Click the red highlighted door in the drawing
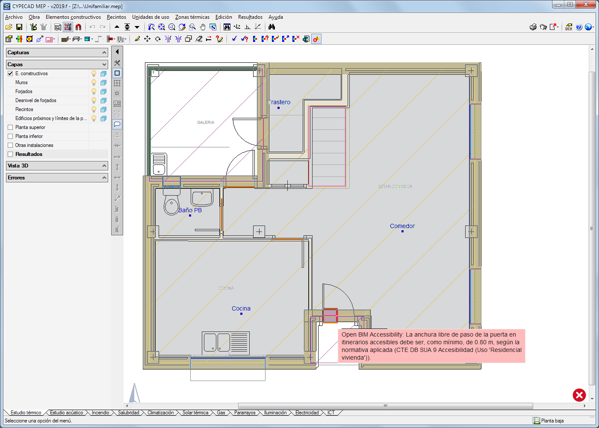 tap(330, 316)
